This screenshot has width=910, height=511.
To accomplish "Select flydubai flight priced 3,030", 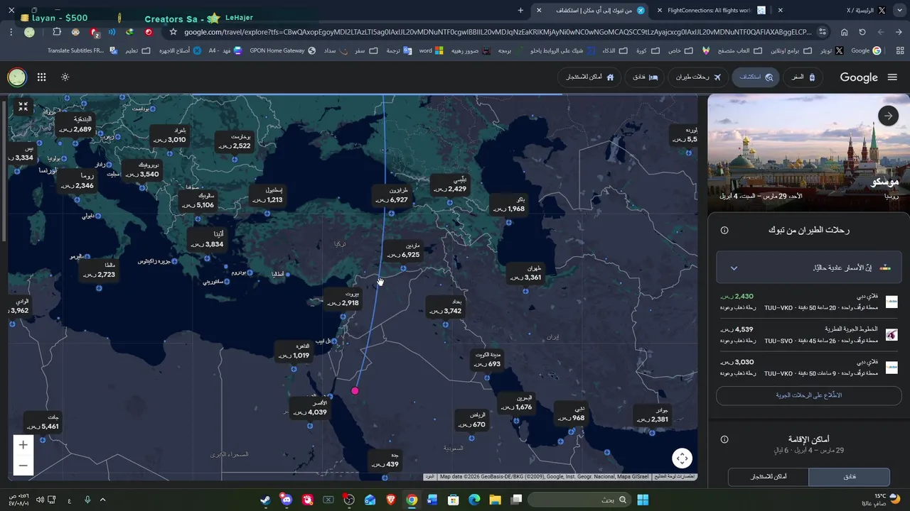I will click(809, 368).
